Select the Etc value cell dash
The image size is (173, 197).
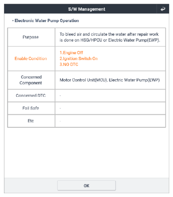[60, 121]
